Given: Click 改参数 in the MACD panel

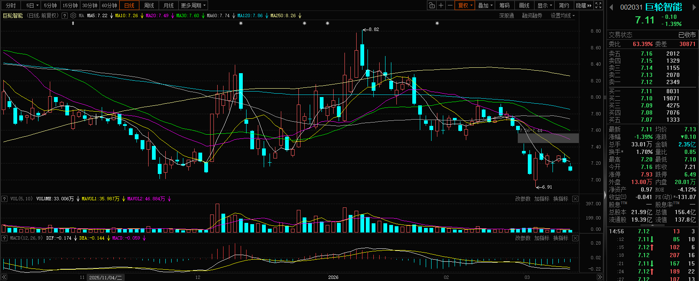Looking at the screenshot, I should coord(523,238).
